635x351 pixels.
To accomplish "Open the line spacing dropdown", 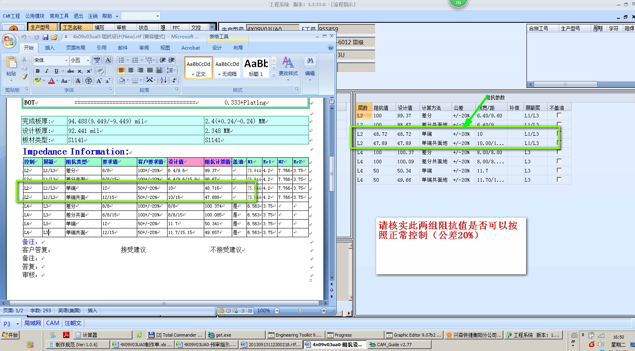I will [x=171, y=70].
